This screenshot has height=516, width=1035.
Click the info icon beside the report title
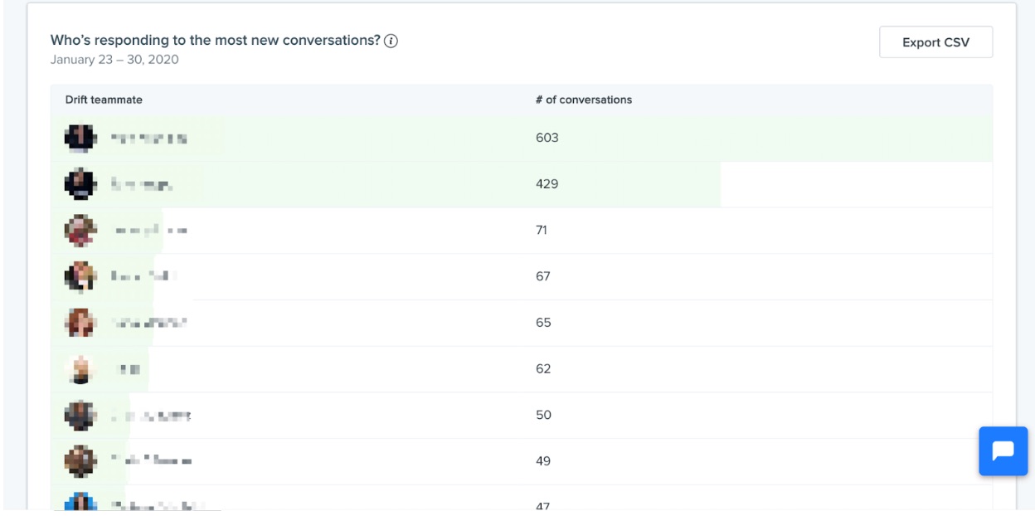pyautogui.click(x=391, y=41)
